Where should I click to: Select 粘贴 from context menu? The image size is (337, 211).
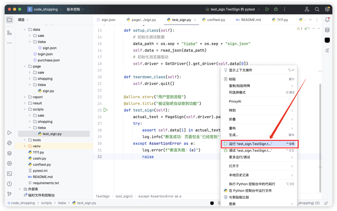pyautogui.click(x=260, y=79)
